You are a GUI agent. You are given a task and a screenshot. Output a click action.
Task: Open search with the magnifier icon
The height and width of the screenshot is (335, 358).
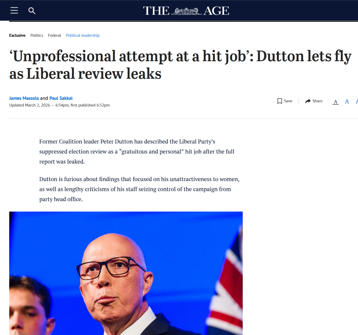click(32, 11)
